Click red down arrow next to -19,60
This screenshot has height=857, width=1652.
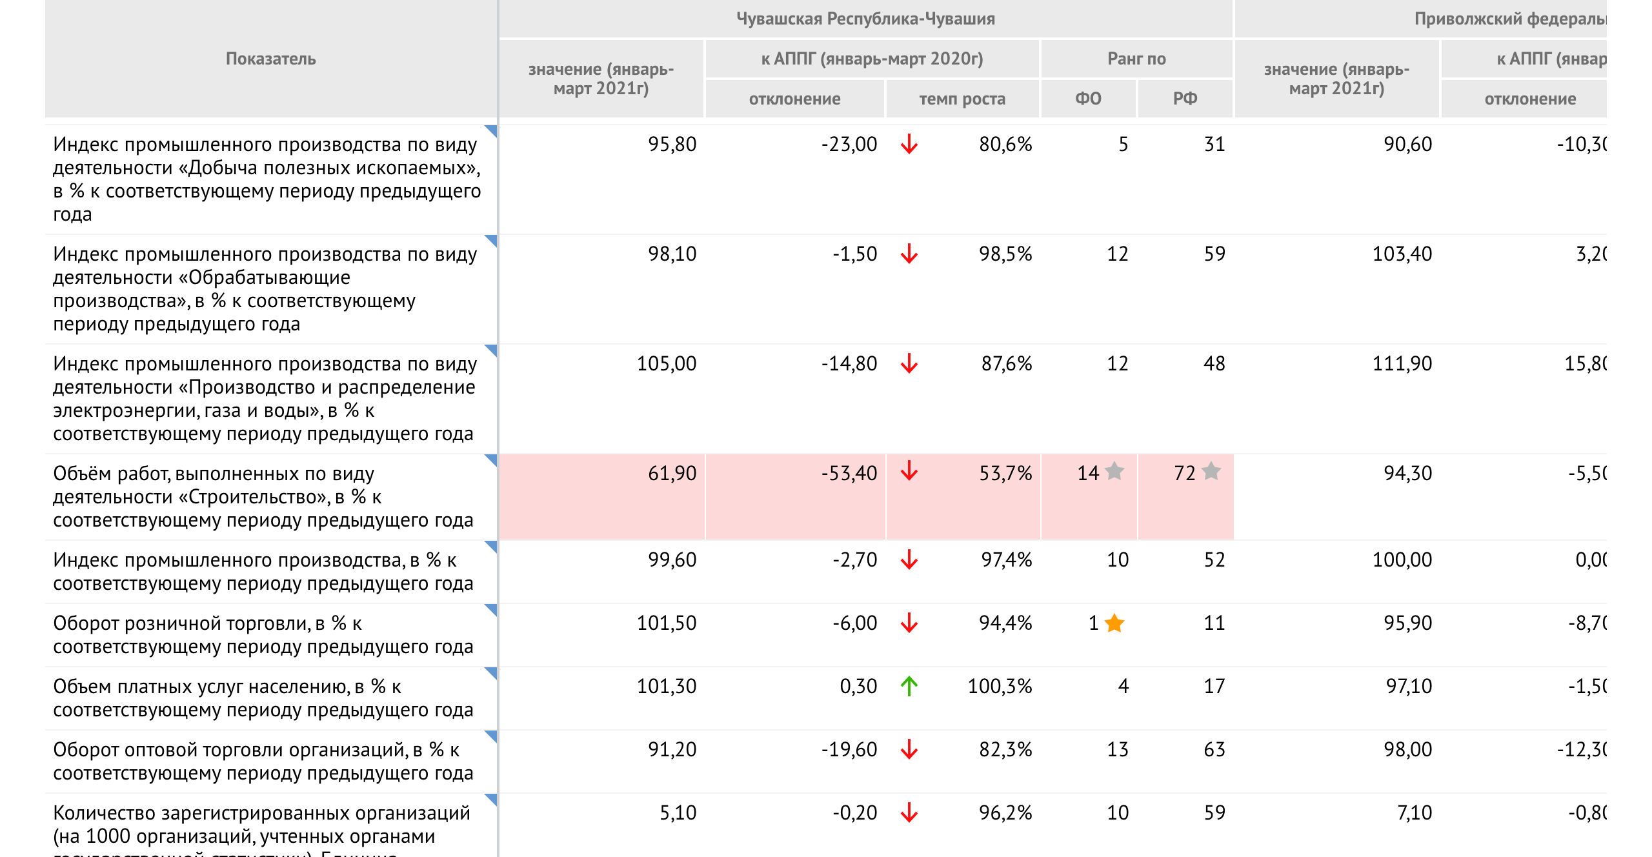[909, 749]
